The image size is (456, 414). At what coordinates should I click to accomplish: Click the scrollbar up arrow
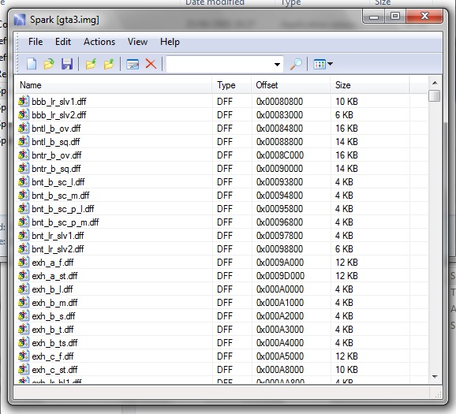[435, 83]
